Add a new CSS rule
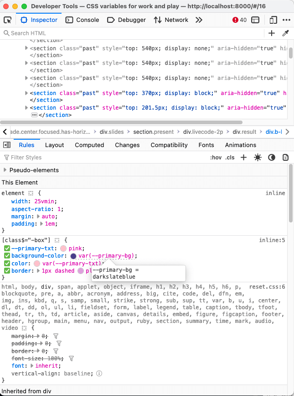Image resolution: width=294 pixels, height=396 pixels. point(243,158)
